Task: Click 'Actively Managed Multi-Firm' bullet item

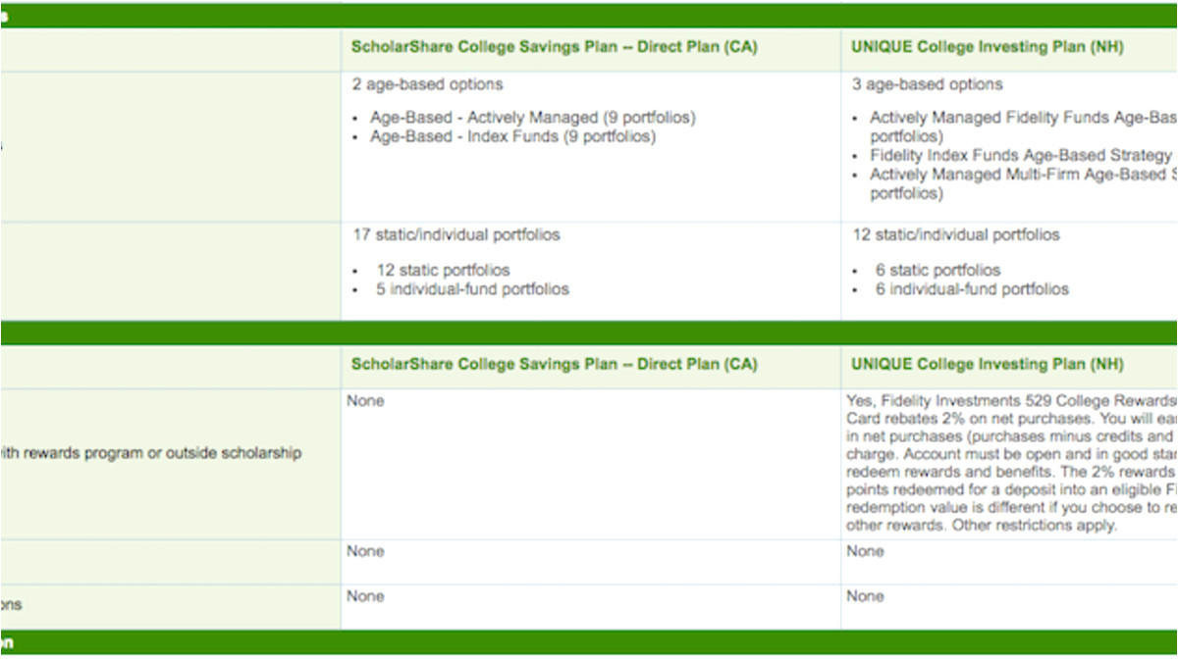Action: [x=1021, y=175]
